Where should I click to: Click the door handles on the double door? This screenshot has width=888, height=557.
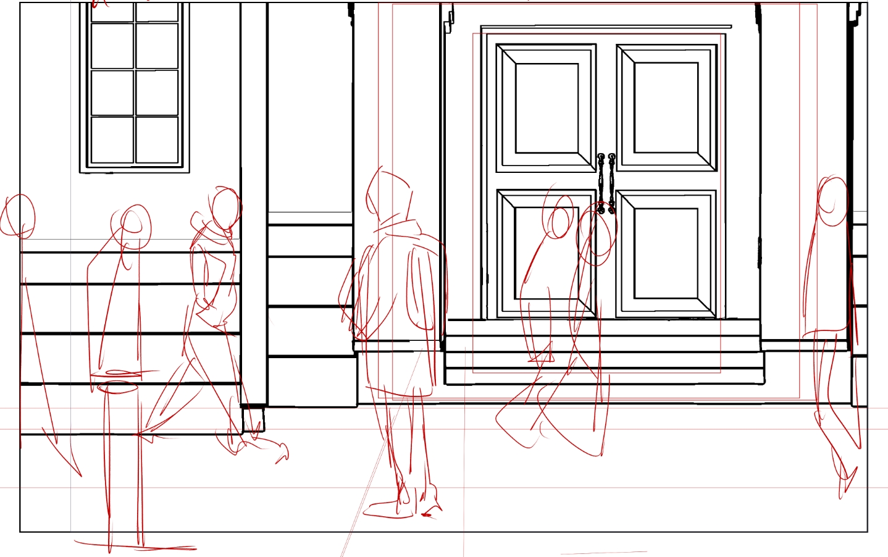coord(606,183)
